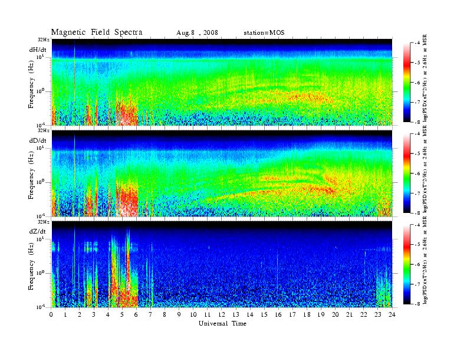Click the time tick label '23'
The width and height of the screenshot is (467, 361).
point(378,314)
